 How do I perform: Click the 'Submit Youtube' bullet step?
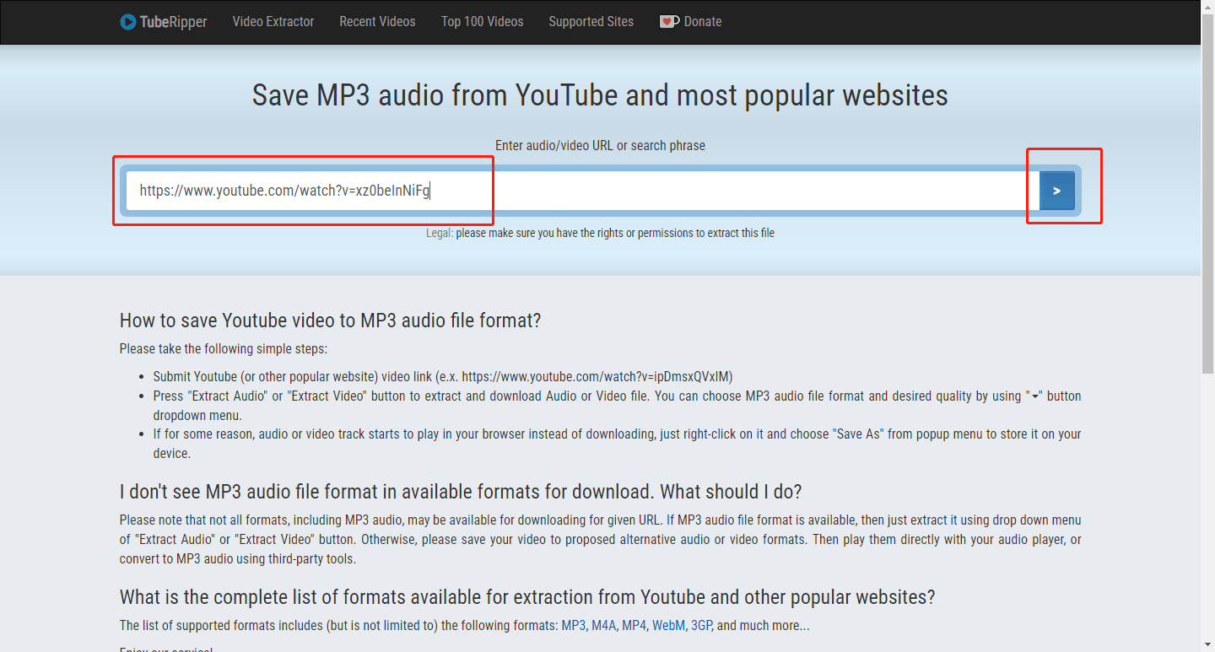point(443,376)
